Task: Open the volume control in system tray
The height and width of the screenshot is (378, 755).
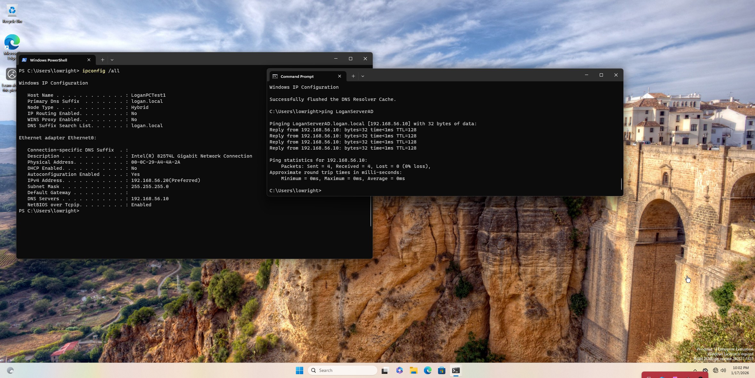Action: 723,370
